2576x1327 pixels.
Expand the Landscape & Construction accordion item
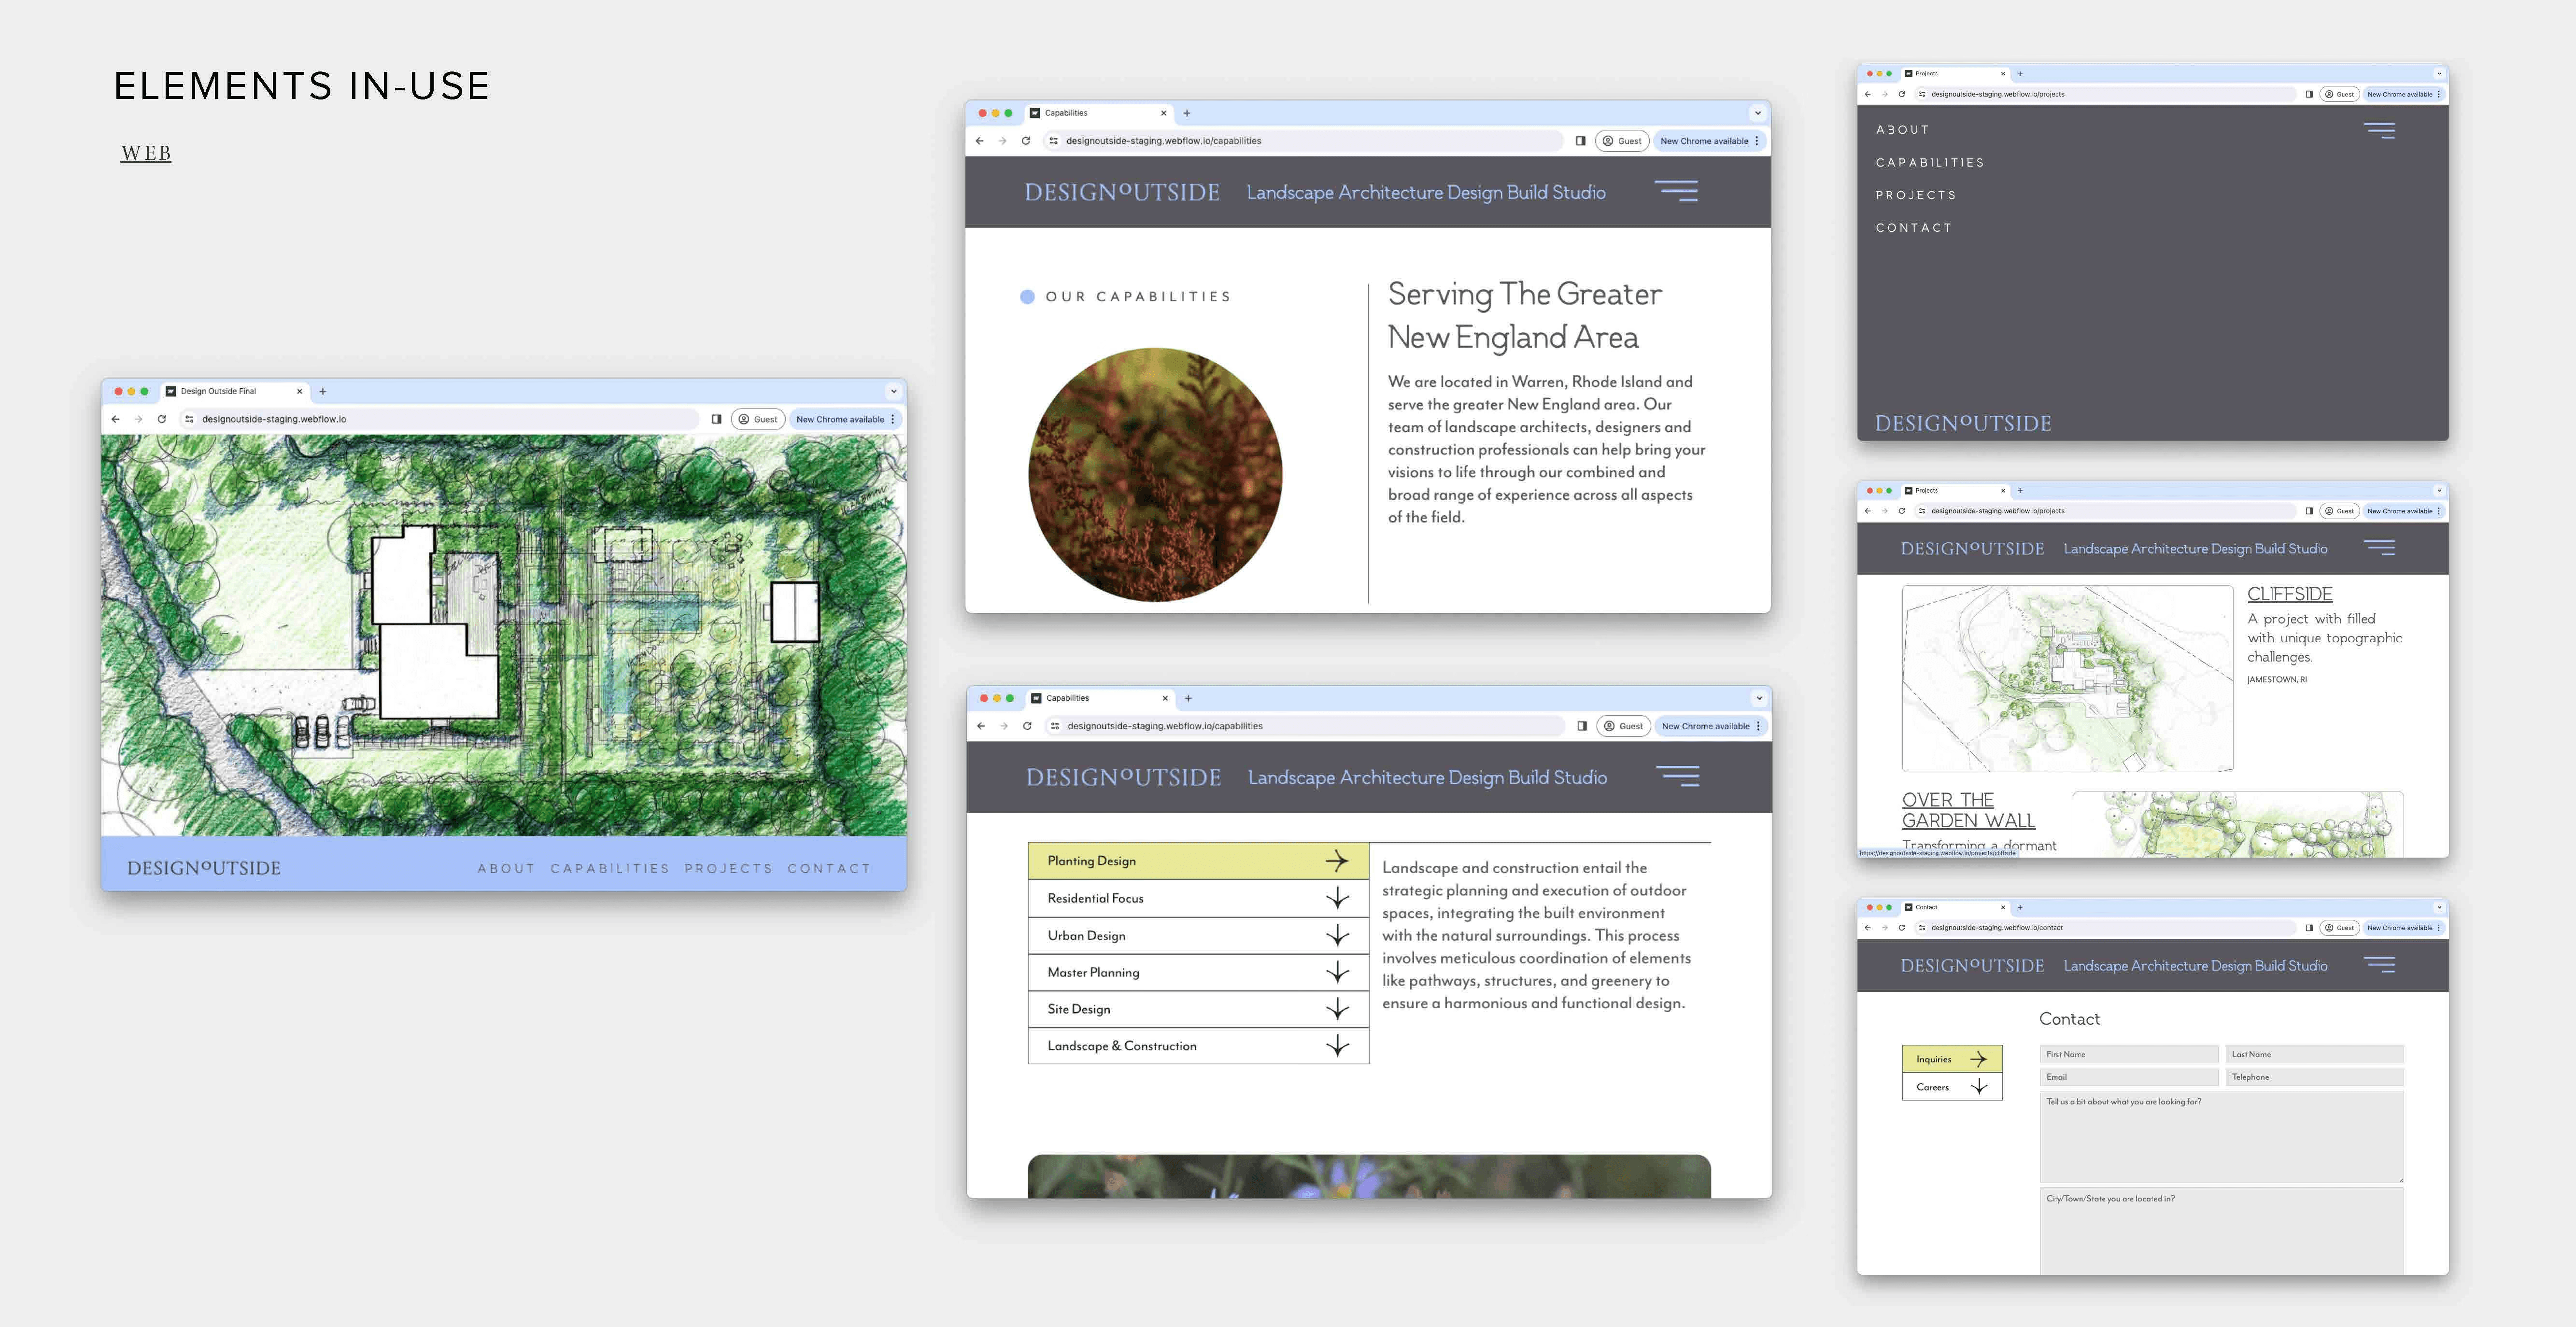[x=1198, y=1046]
